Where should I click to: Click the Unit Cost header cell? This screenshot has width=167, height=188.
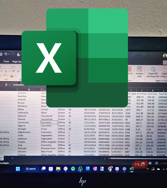pyautogui.click(x=152, y=94)
